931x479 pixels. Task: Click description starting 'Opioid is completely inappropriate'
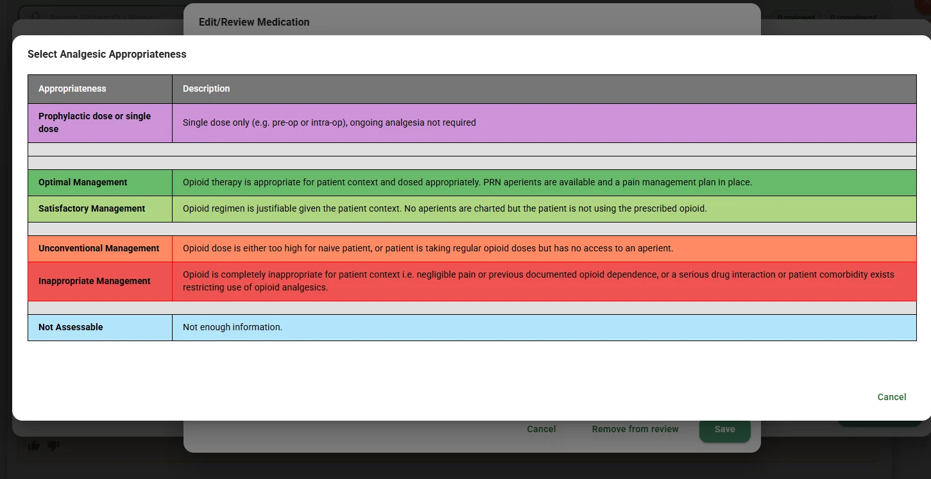tap(538, 281)
